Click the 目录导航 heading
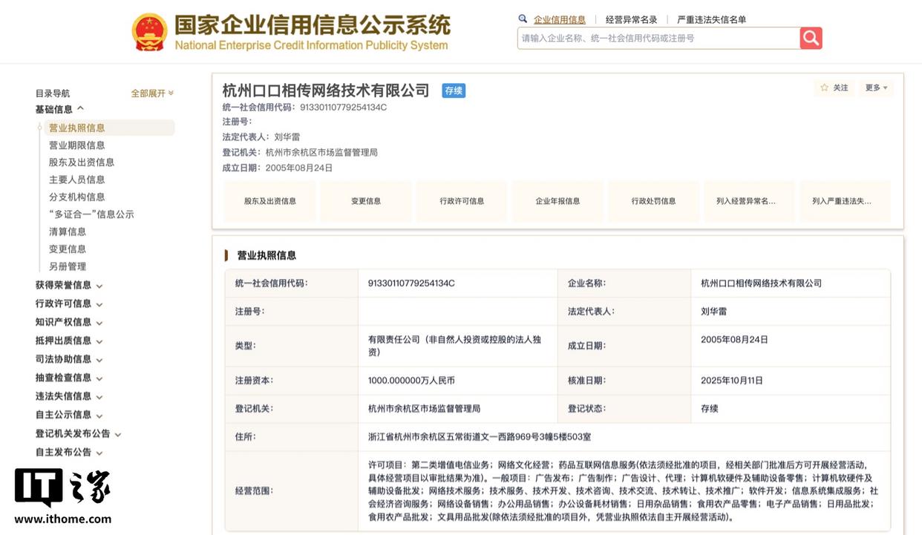This screenshot has height=535, width=922. click(53, 93)
